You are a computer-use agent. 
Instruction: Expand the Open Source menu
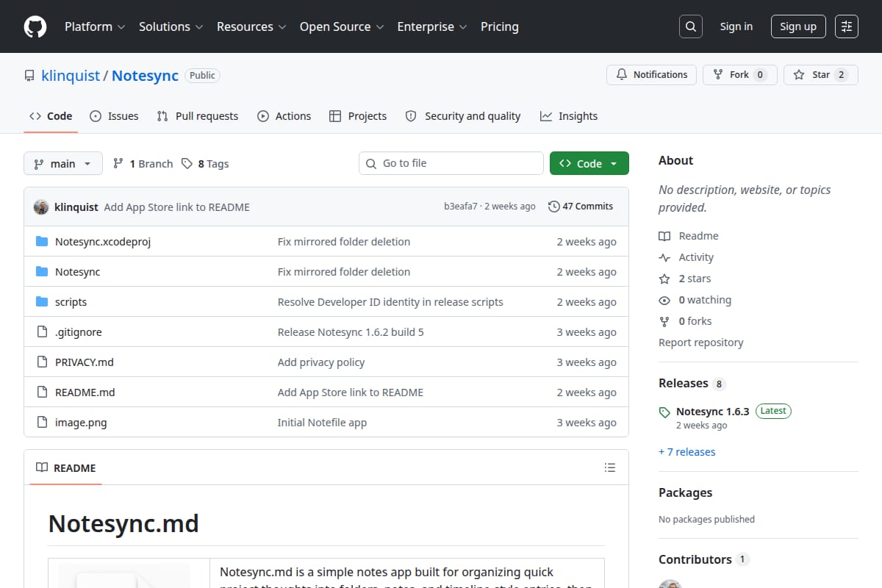pyautogui.click(x=342, y=26)
